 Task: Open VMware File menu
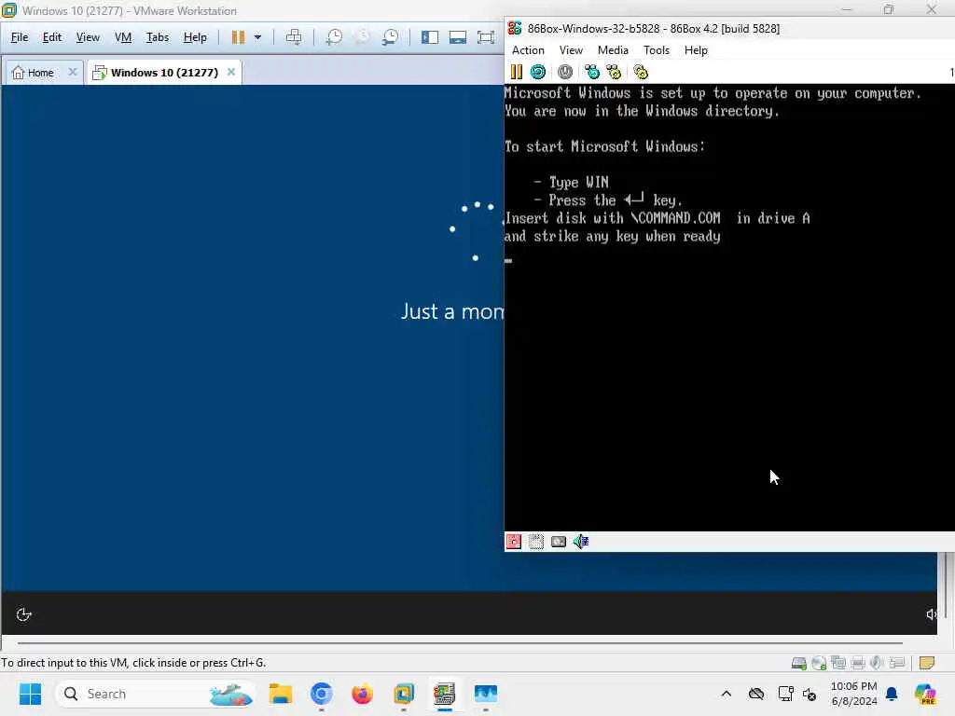coord(20,37)
